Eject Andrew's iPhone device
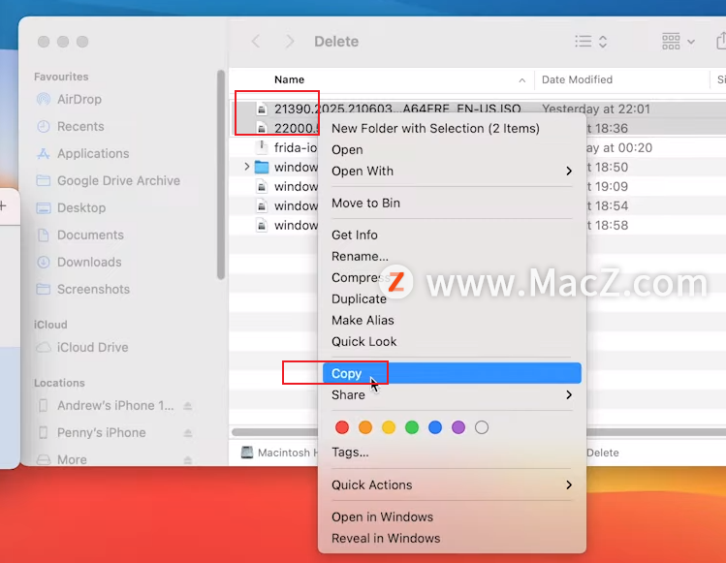The image size is (726, 563). [x=187, y=406]
